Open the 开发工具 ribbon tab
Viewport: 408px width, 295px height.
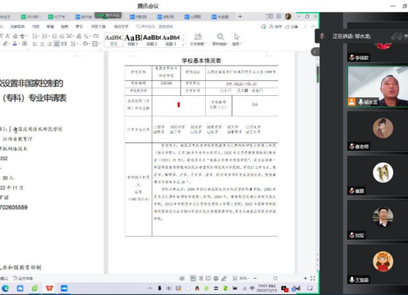pos(98,27)
